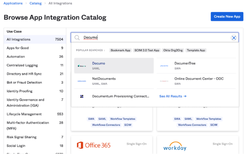Click the SWA tag on the right card
Image resolution: width=247 pixels, height=161 pixels.
point(177,119)
